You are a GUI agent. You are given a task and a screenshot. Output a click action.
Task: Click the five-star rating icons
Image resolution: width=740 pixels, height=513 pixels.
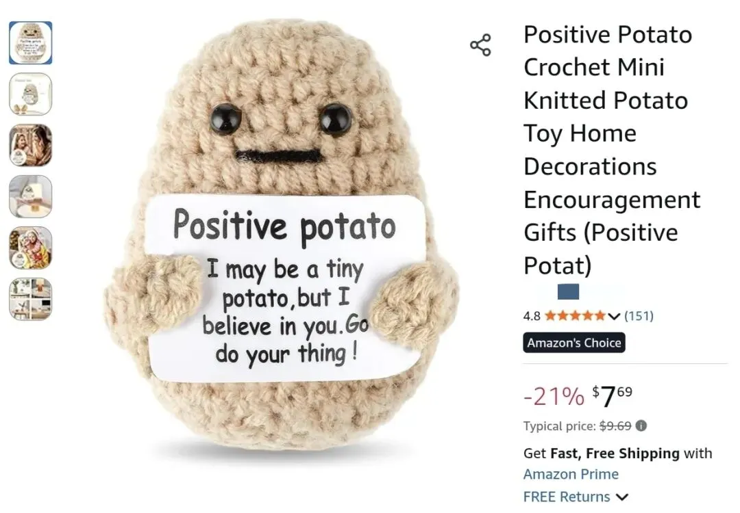(575, 315)
